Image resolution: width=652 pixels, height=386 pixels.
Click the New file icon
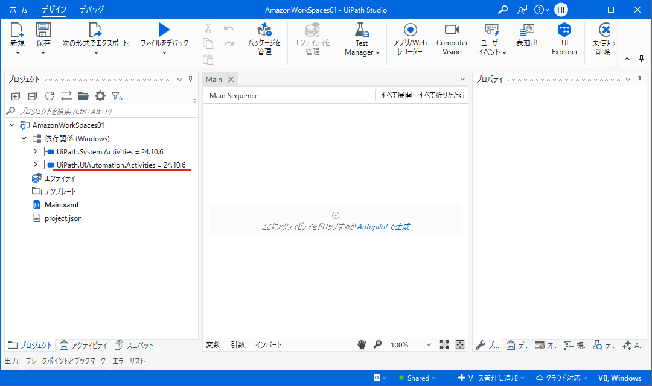click(x=17, y=30)
